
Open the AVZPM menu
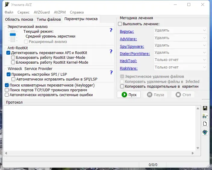60,12
